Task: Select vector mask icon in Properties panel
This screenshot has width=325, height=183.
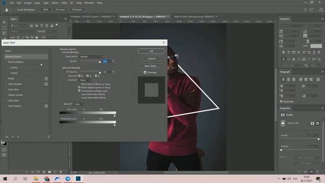Action: click(x=318, y=124)
